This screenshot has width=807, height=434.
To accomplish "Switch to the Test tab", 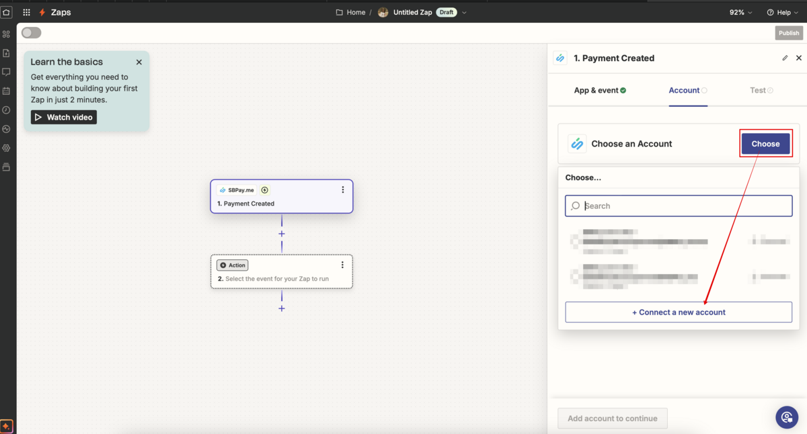I will 762,90.
